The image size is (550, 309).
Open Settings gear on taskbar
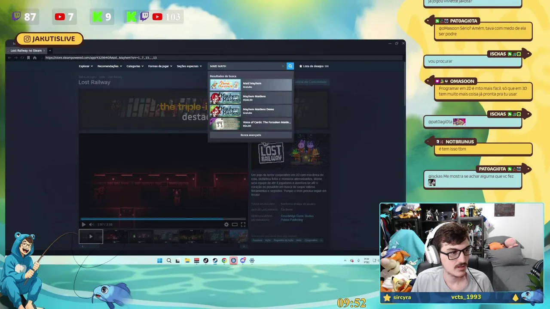point(252,261)
